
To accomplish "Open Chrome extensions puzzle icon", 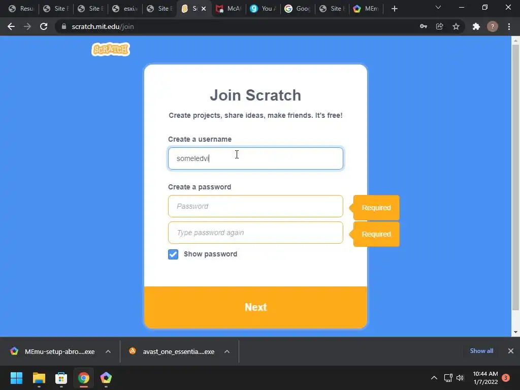I will coord(476,26).
